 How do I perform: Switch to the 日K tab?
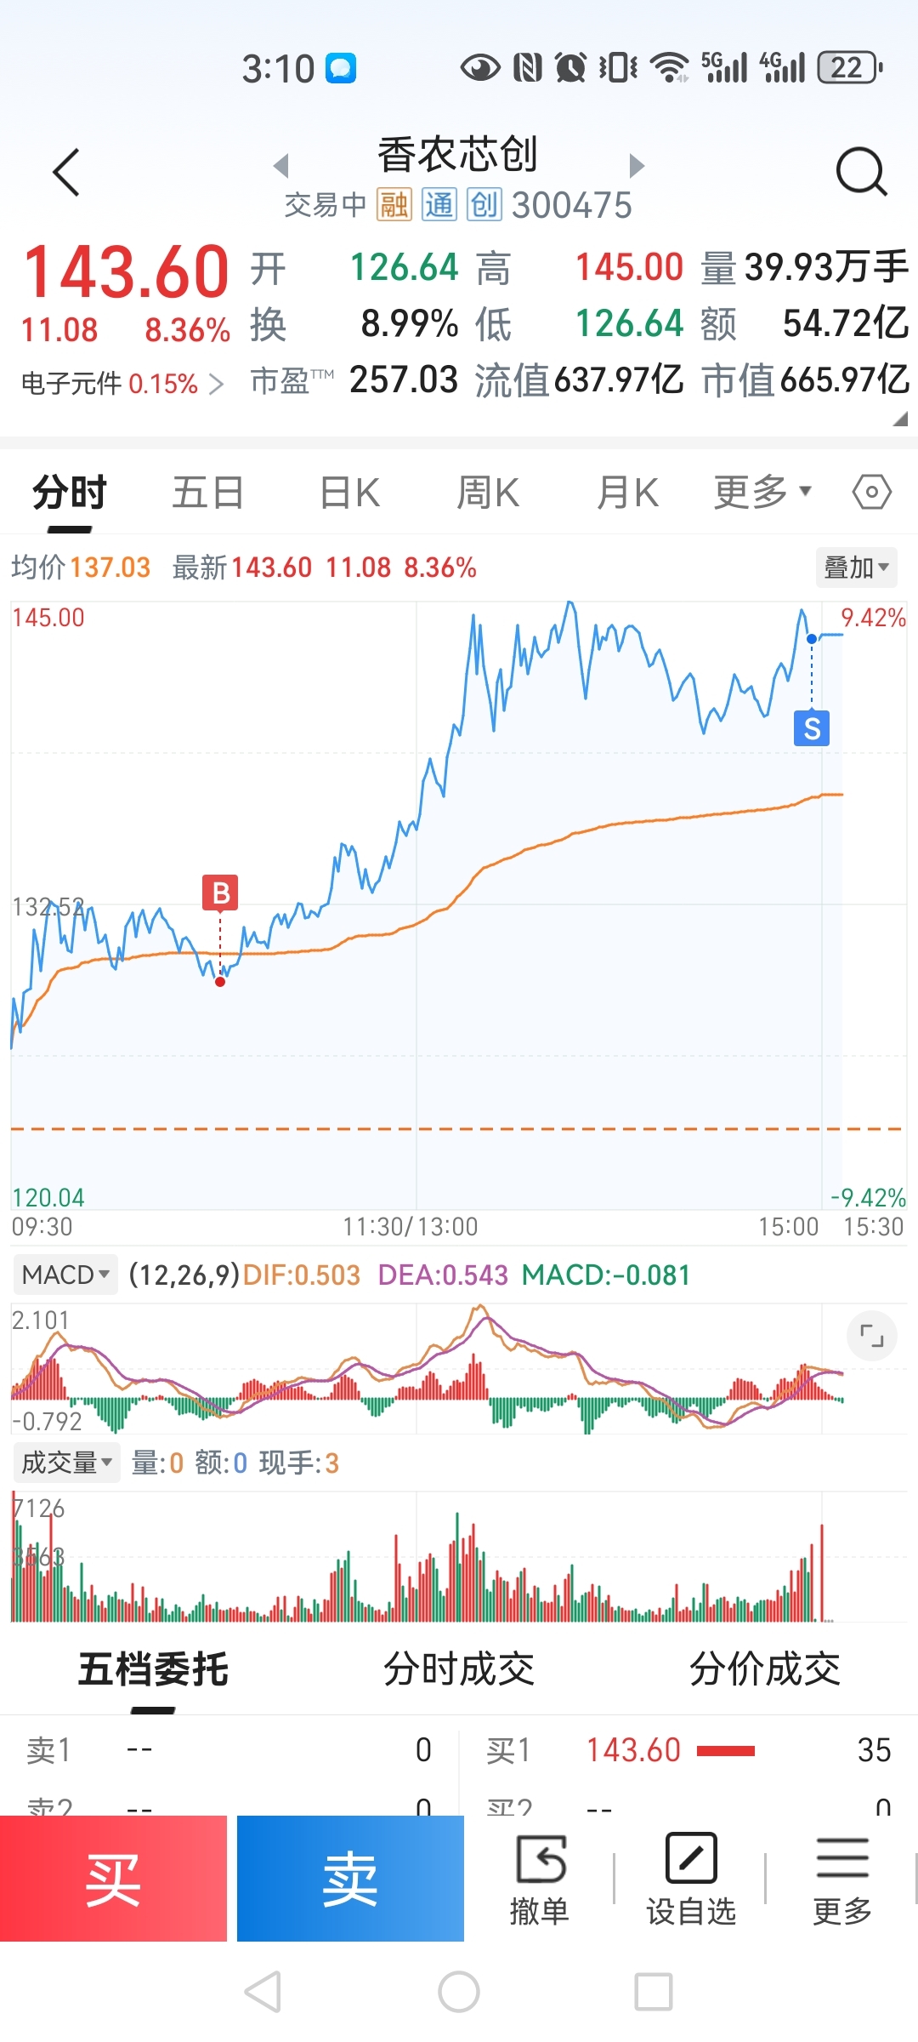coord(349,493)
